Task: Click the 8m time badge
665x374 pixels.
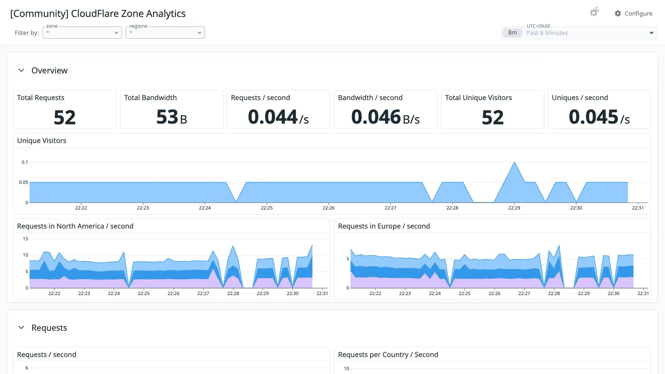Action: pyautogui.click(x=512, y=33)
